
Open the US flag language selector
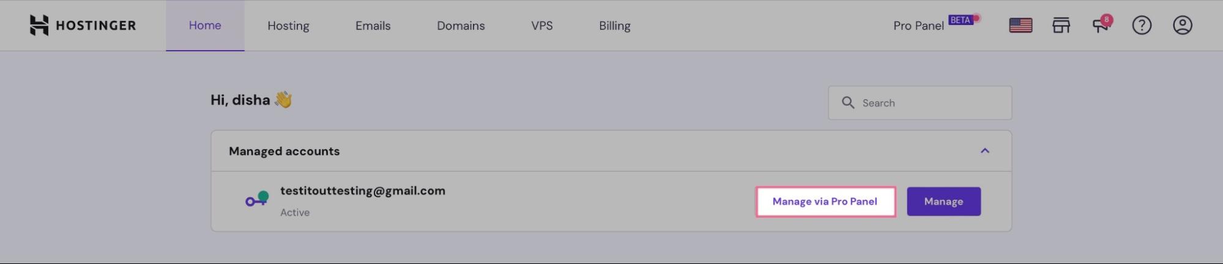click(x=1020, y=25)
